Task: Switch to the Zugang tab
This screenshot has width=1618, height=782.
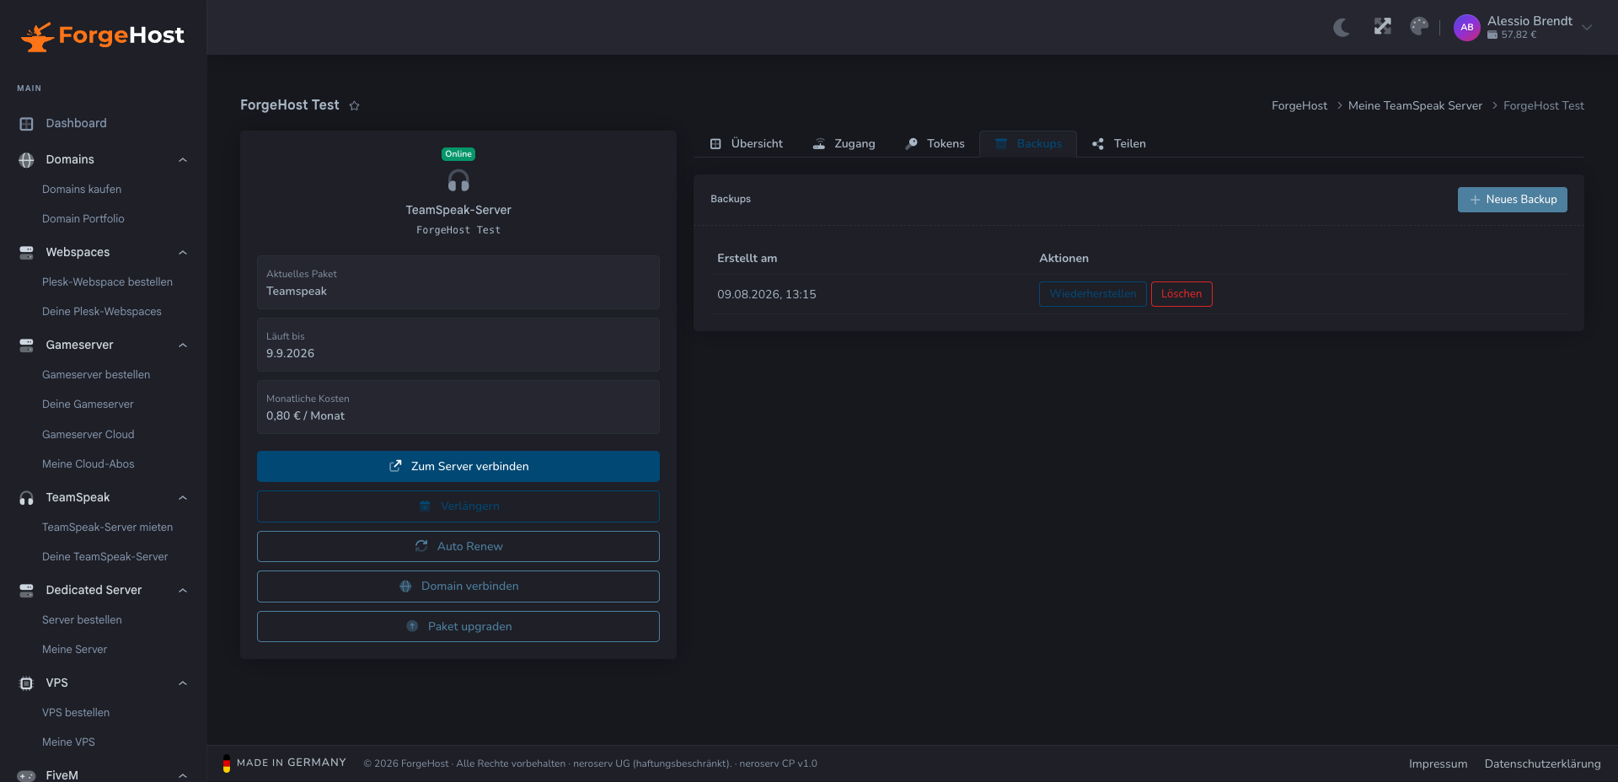Action: pyautogui.click(x=844, y=144)
